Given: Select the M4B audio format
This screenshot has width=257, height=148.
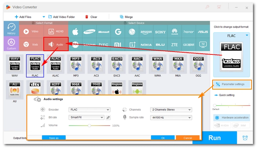Looking at the screenshot, I should [x=96, y=88].
